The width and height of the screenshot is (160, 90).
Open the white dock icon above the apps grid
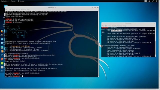2,67
